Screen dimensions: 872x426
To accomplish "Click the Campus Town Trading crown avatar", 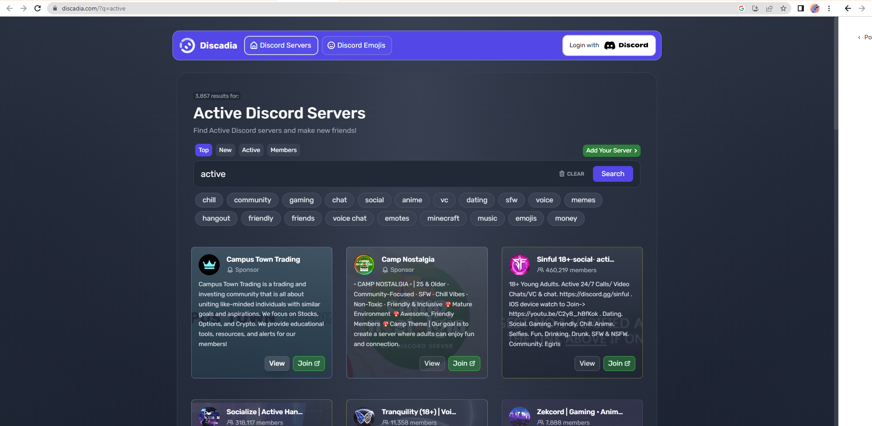I will pos(209,265).
